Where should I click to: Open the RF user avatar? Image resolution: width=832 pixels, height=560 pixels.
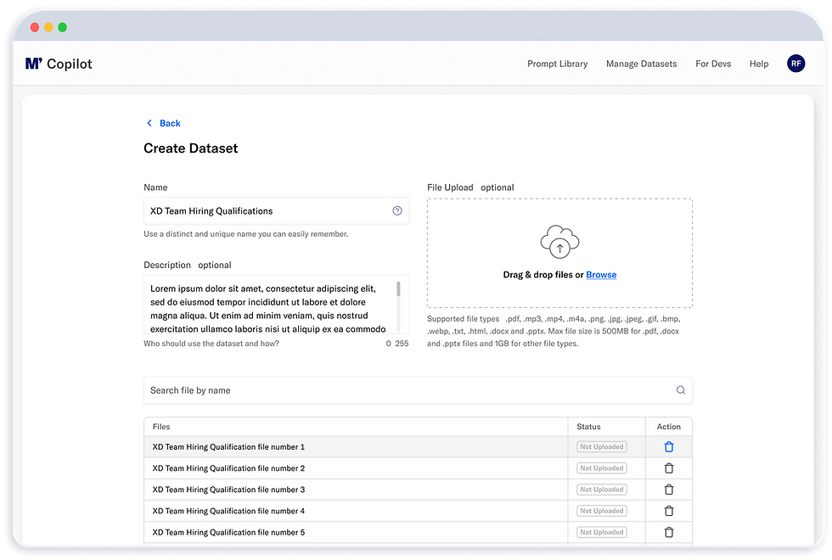pyautogui.click(x=795, y=64)
